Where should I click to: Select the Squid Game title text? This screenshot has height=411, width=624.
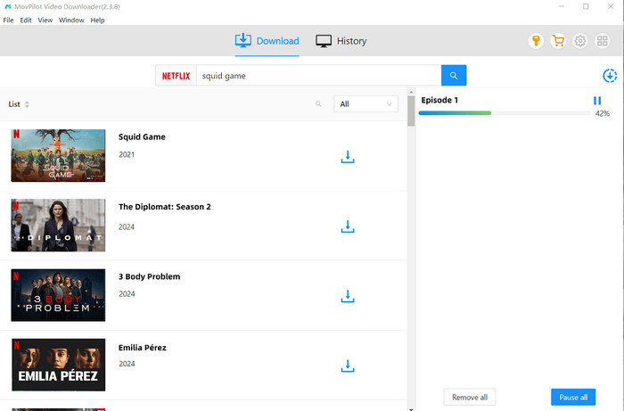point(142,137)
